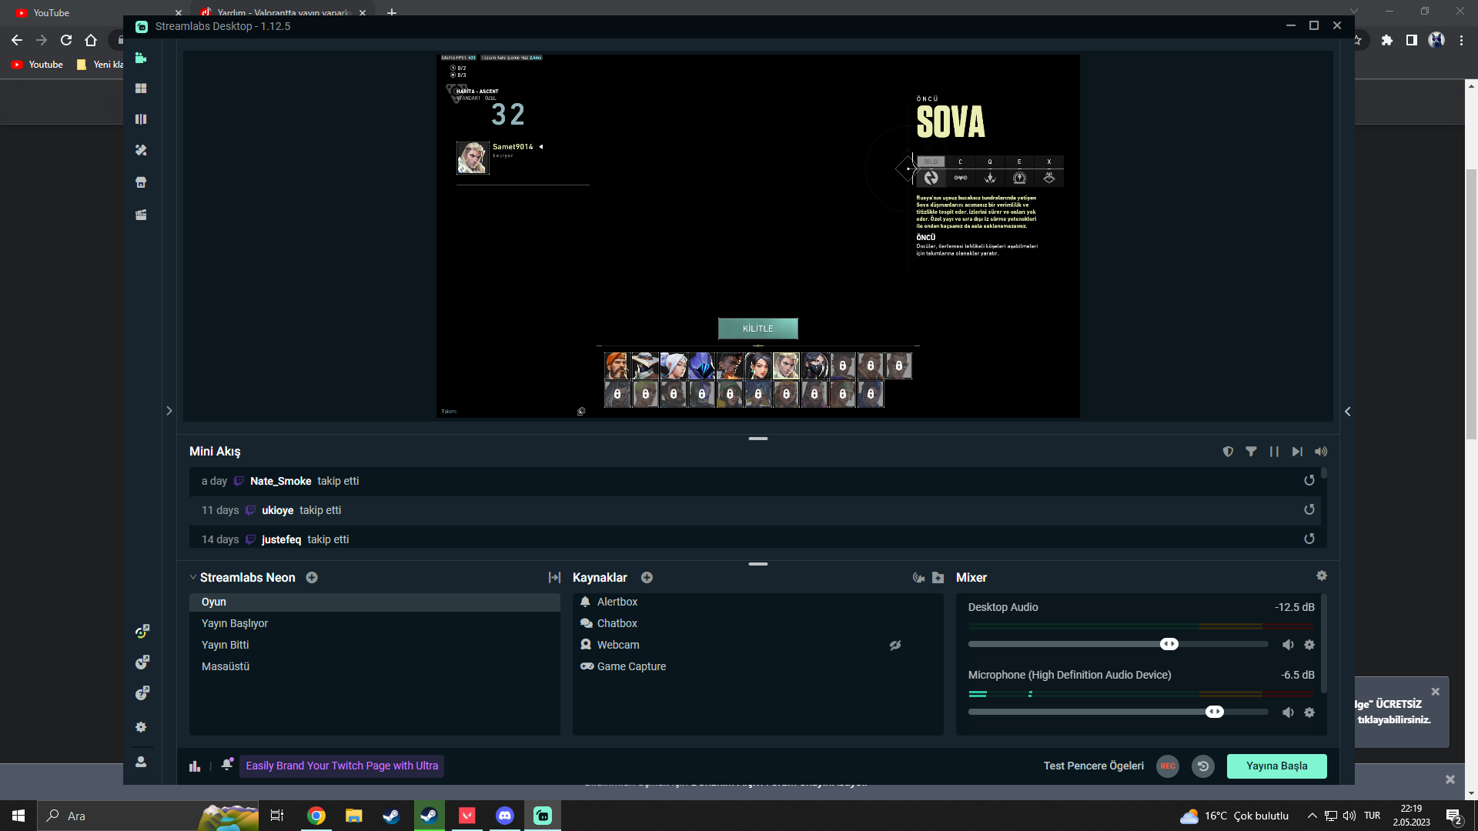Add a new source with plus icon

click(647, 578)
